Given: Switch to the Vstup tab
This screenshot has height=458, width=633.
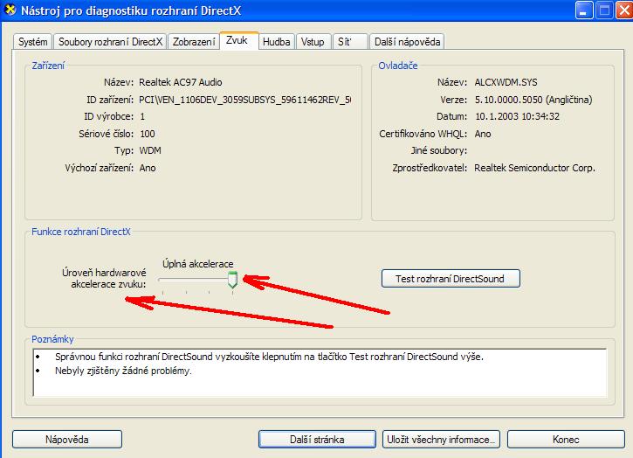Looking at the screenshot, I should pyautogui.click(x=313, y=42).
